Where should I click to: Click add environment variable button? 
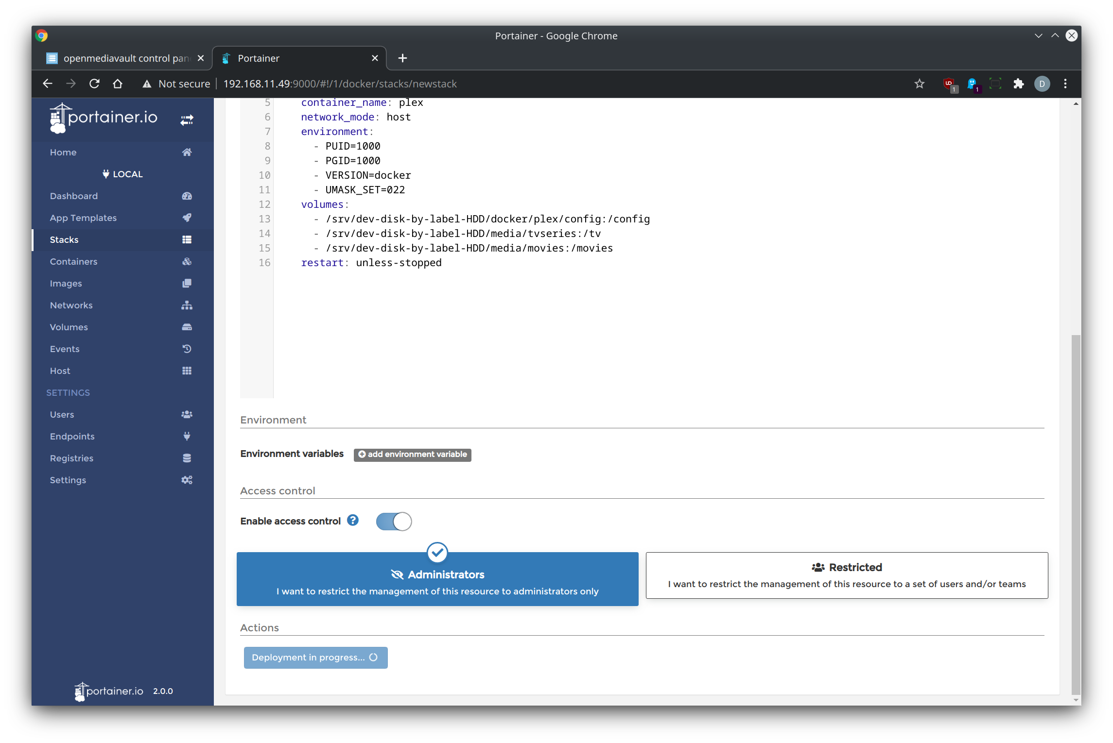click(x=412, y=454)
